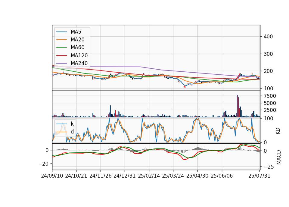The height and width of the screenshot is (207, 289).
Task: Click the purple MA240 legend line swatch
Action: click(61, 63)
